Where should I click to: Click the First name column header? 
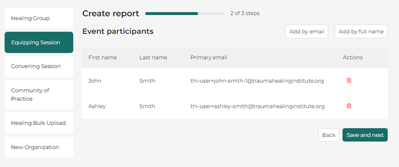pos(103,58)
